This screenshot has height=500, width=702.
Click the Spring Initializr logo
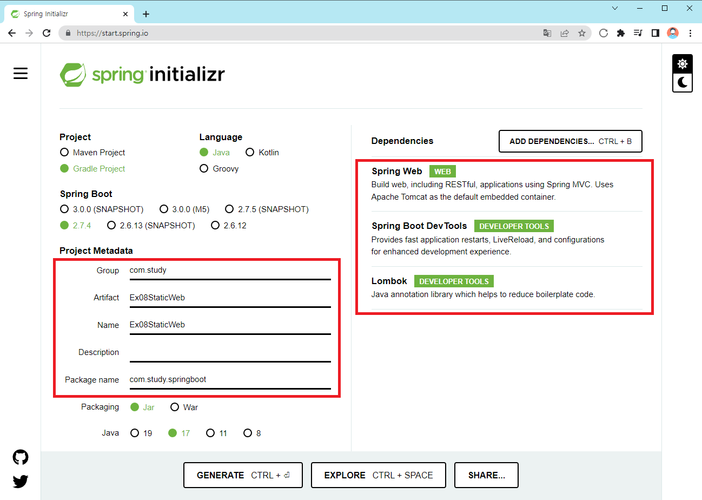coord(142,75)
